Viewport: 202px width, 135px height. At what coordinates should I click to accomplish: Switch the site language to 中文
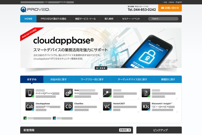(165, 2)
